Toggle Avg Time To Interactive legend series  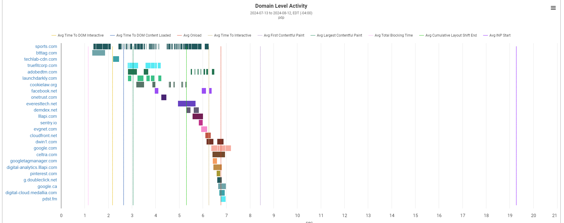coord(229,35)
